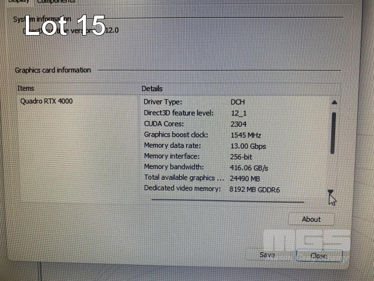
Task: Select Quadro RTX 4000 in Items list
Action: point(47,101)
